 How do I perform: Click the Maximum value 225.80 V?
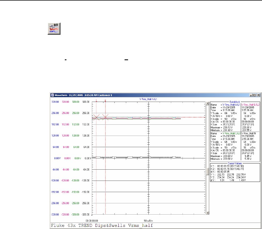tap(247, 128)
